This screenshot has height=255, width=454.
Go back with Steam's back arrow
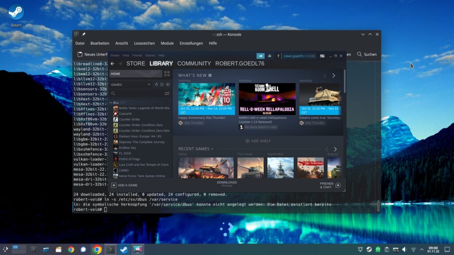point(113,64)
